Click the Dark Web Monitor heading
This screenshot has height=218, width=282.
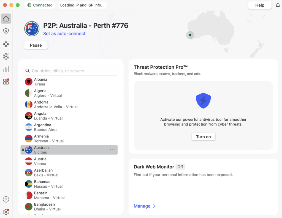154,167
